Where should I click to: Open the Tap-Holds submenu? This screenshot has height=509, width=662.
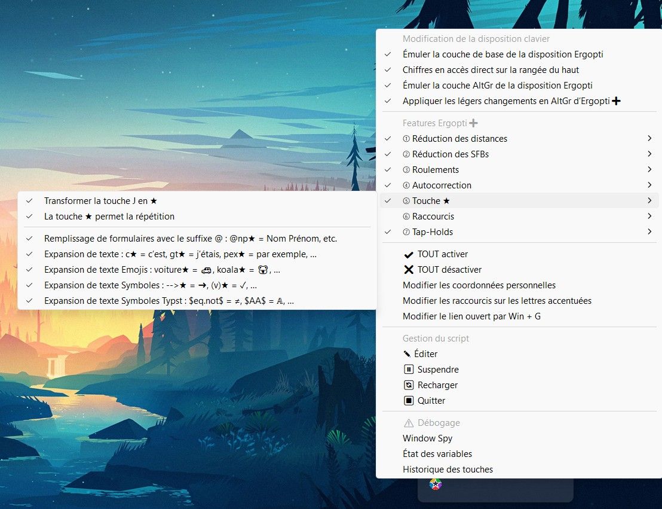click(649, 231)
